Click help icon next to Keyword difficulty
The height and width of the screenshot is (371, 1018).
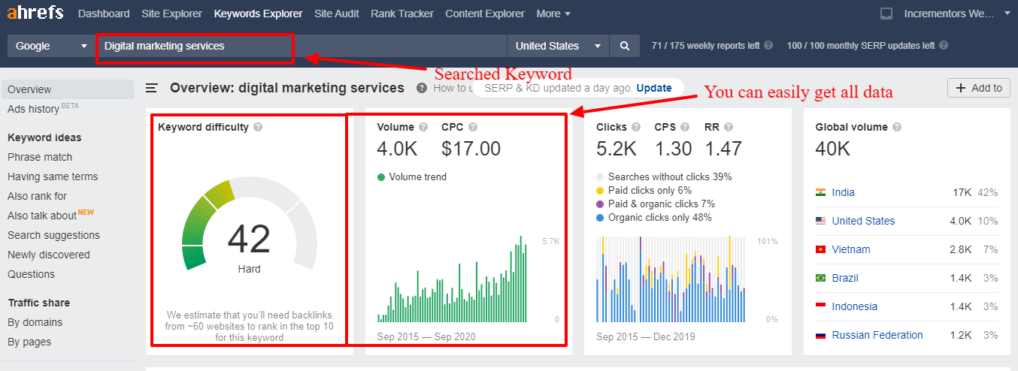click(x=258, y=127)
